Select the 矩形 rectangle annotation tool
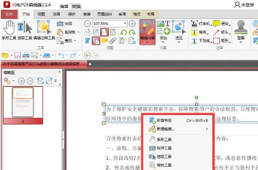 (x=221, y=41)
